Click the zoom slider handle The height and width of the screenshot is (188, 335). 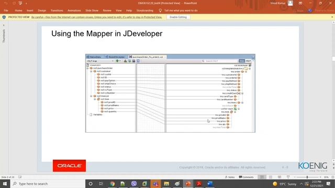point(307,177)
